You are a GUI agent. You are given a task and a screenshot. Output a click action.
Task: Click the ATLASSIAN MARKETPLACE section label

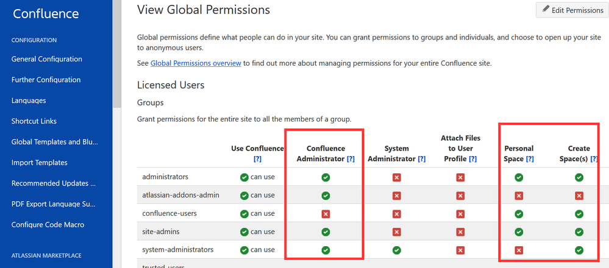46,255
